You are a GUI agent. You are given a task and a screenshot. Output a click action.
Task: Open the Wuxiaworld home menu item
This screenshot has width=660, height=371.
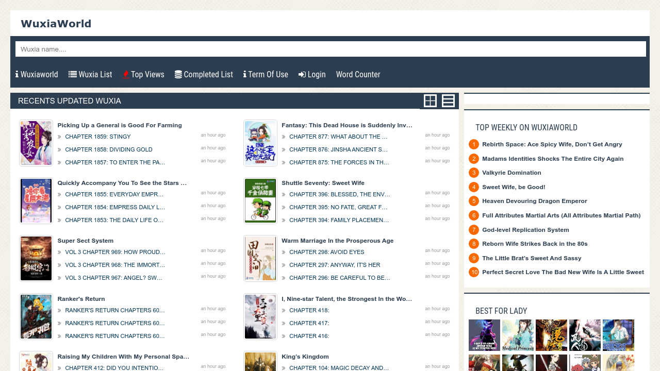click(37, 74)
